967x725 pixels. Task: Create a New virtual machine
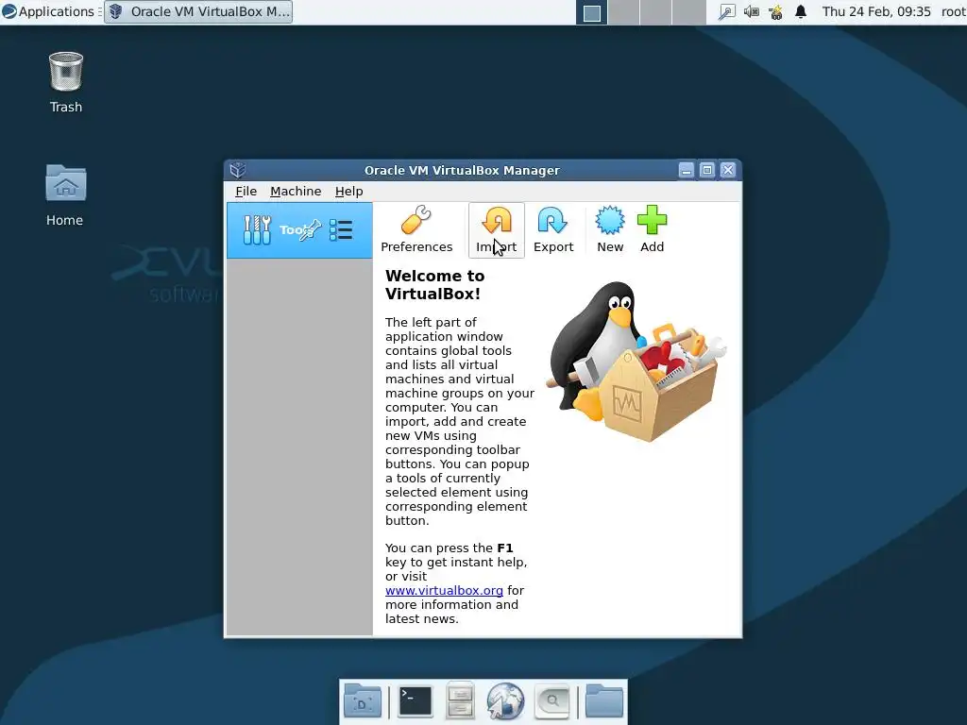(x=610, y=230)
